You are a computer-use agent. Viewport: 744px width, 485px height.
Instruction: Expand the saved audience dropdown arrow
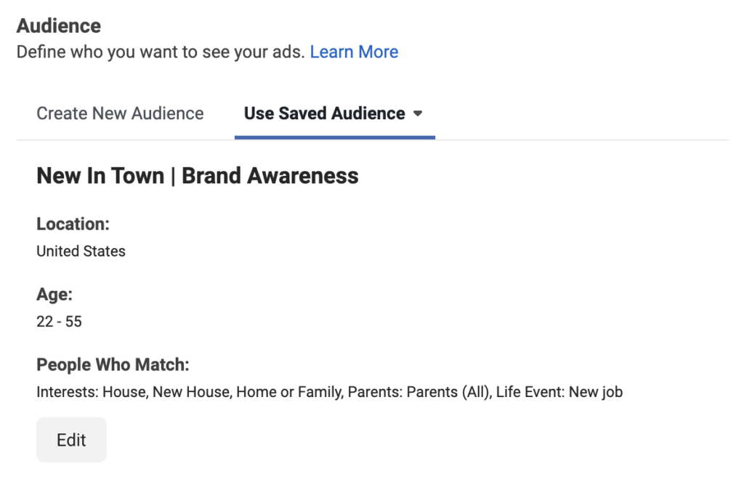tap(418, 113)
